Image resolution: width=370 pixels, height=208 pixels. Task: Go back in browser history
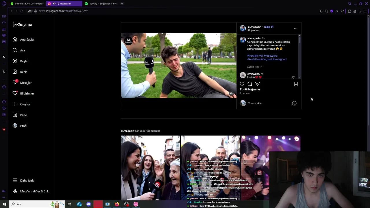click(12, 11)
